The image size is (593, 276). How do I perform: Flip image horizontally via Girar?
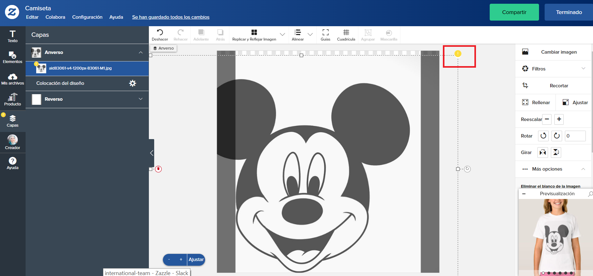pyautogui.click(x=543, y=152)
